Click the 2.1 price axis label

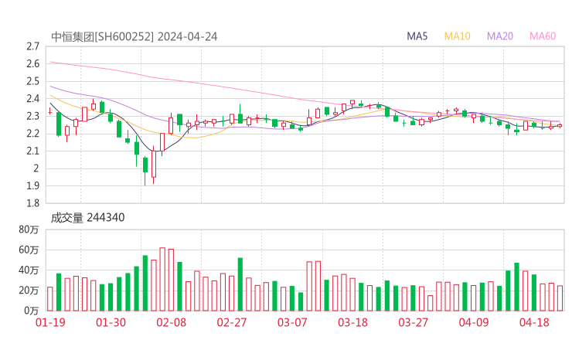click(32, 151)
